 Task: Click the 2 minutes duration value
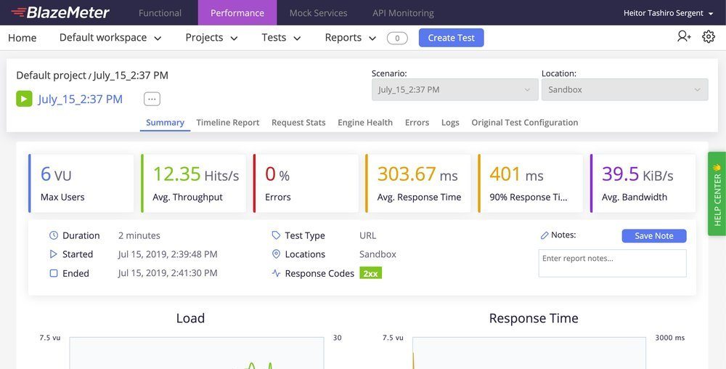139,235
